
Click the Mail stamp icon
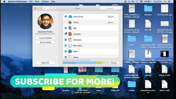(x=70, y=28)
